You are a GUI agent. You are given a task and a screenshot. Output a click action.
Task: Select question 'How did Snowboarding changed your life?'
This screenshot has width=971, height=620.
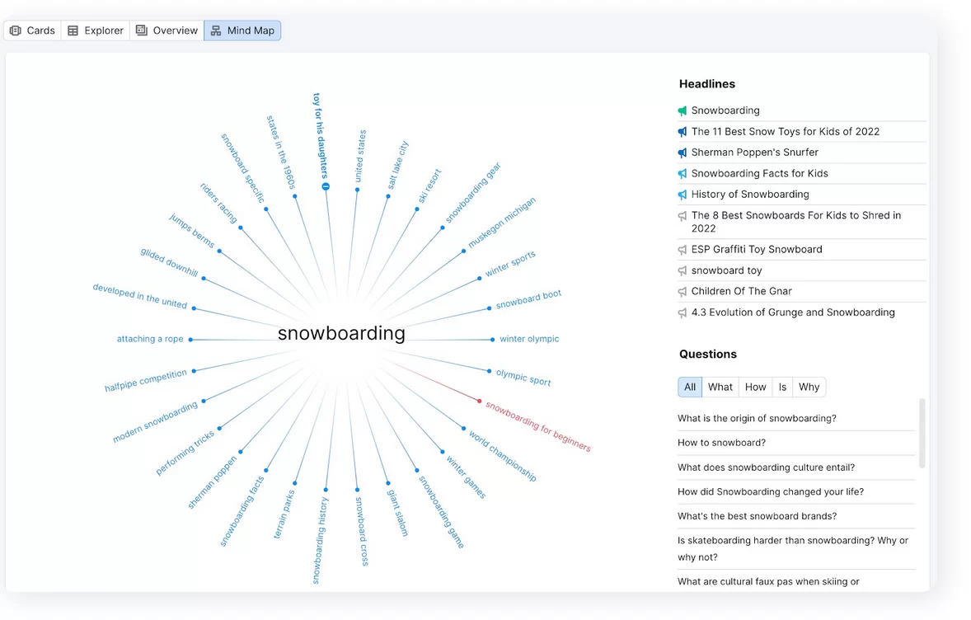(771, 491)
